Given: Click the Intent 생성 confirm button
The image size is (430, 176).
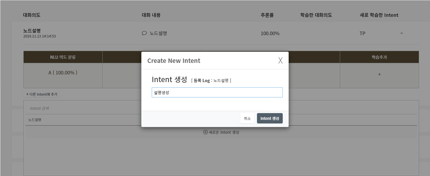Looking at the screenshot, I should 270,118.
